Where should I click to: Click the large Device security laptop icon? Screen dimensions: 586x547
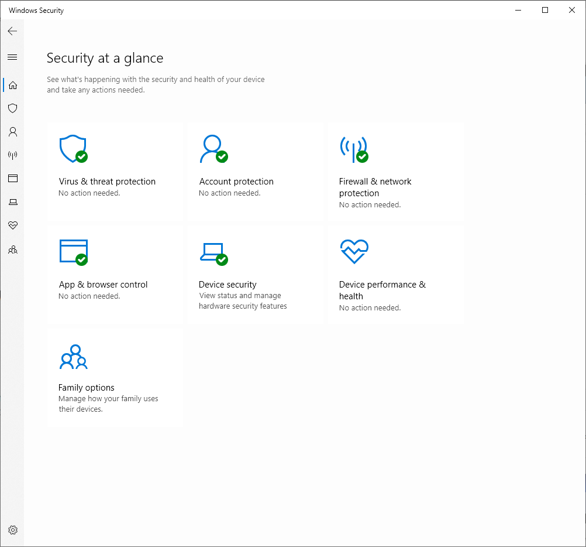tap(214, 254)
